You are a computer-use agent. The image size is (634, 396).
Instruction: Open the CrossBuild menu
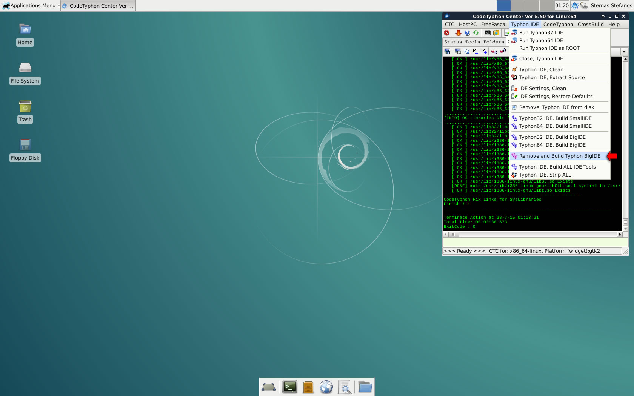point(591,24)
